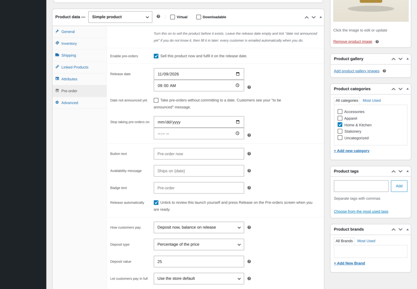Collapse the Product tags panel
417x289 pixels.
pyautogui.click(x=407, y=171)
